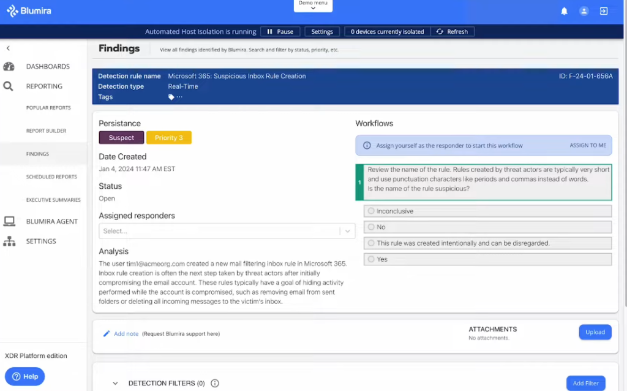Click the Dashboards gauge icon
Screen dimensions: 627x391
coord(9,66)
